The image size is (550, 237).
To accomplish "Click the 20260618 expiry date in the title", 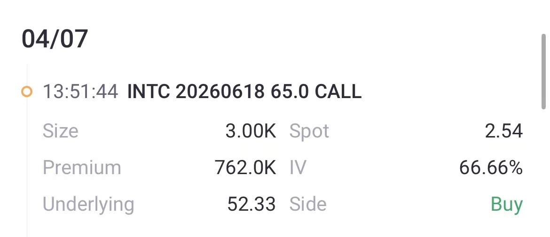I will (220, 92).
